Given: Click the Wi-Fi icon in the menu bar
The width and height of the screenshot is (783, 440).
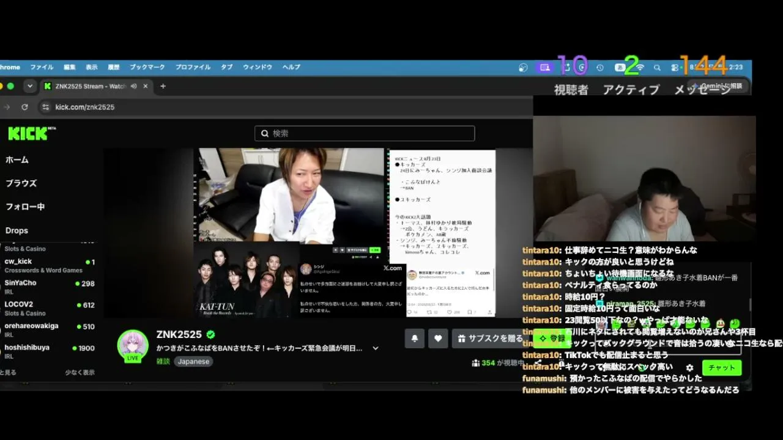Looking at the screenshot, I should click(640, 67).
